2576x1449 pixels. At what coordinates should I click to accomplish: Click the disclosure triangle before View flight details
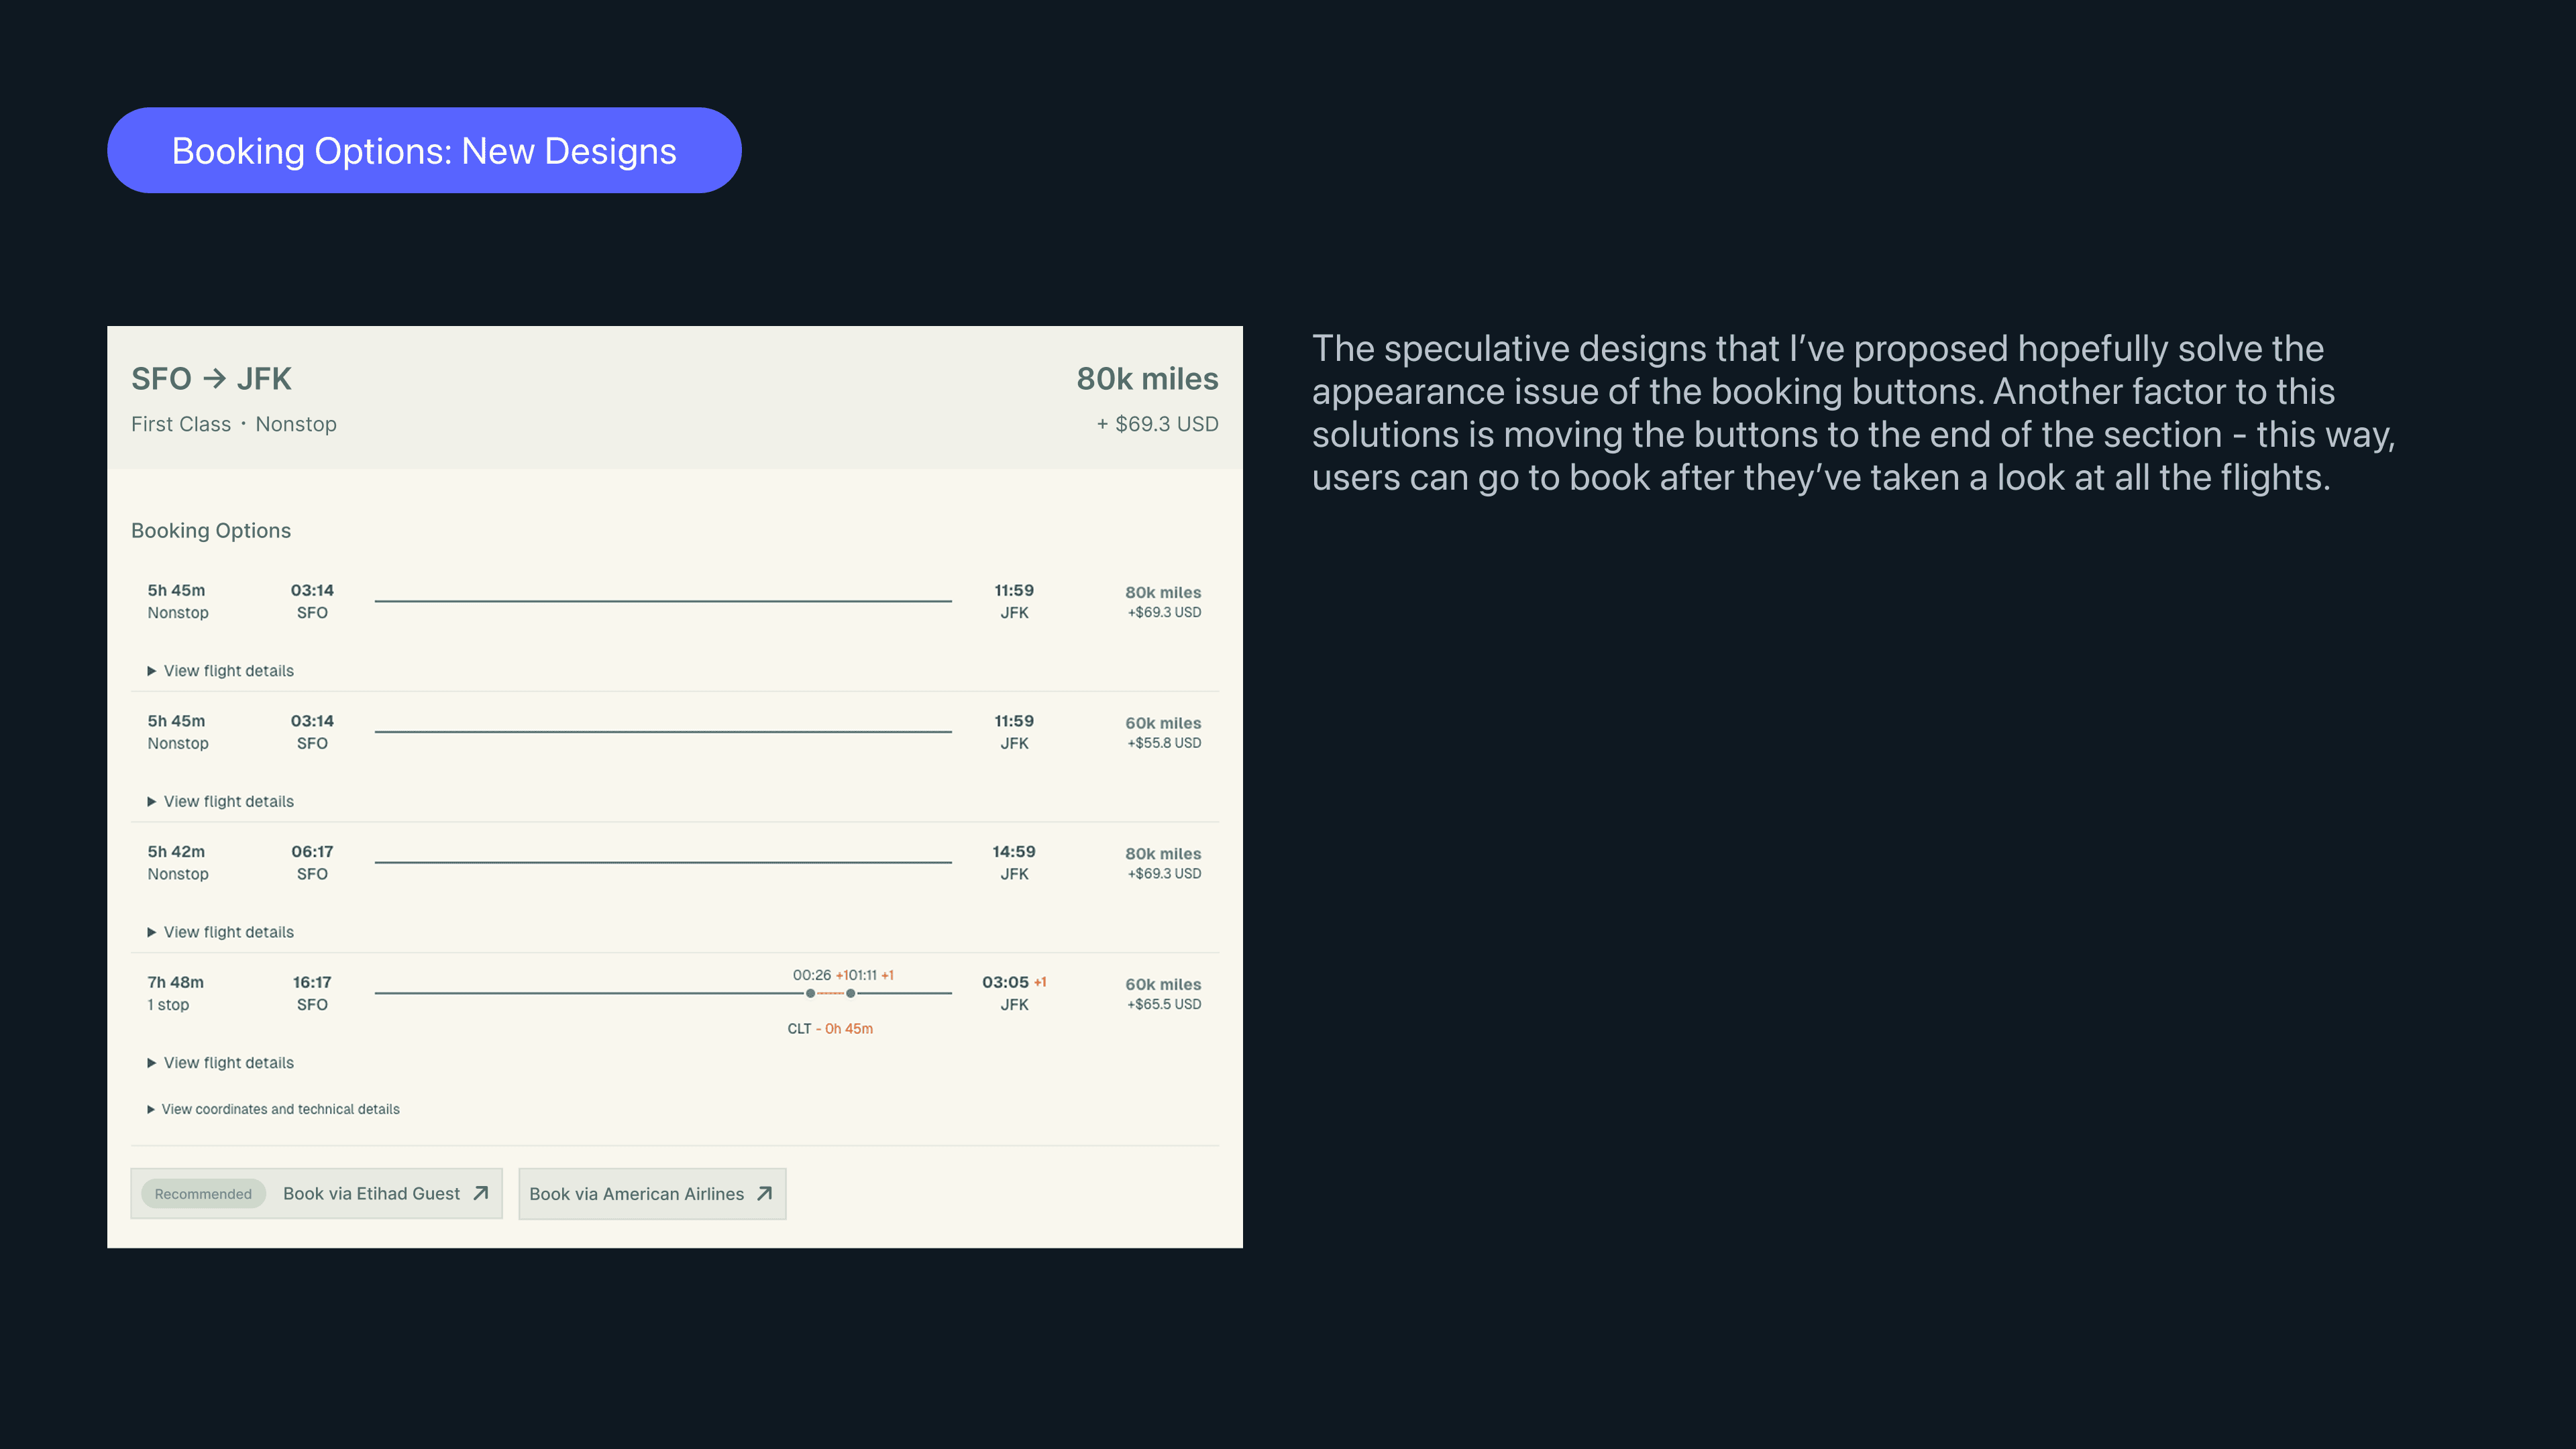tap(152, 670)
